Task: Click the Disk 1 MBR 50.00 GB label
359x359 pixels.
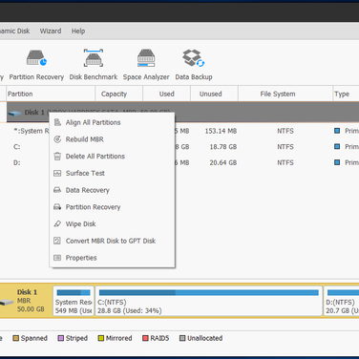Action: click(x=31, y=301)
